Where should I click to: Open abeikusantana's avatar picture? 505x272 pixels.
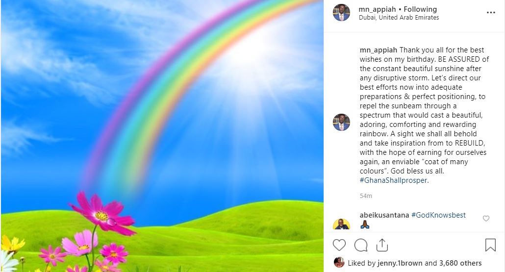pos(341,224)
